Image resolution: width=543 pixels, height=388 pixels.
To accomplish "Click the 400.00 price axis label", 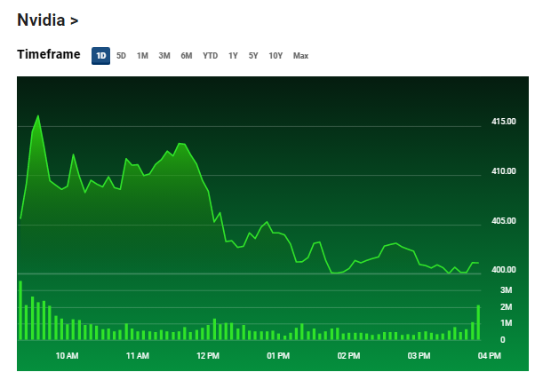I will click(503, 270).
